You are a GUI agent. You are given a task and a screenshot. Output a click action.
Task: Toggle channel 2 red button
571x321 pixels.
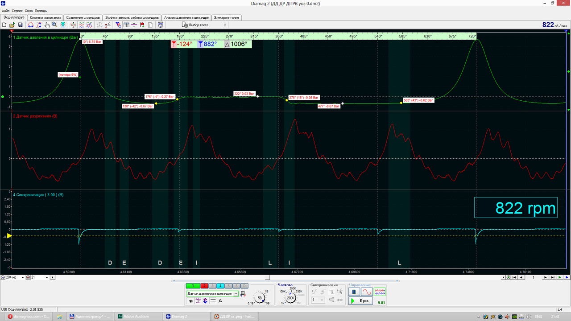click(x=204, y=286)
